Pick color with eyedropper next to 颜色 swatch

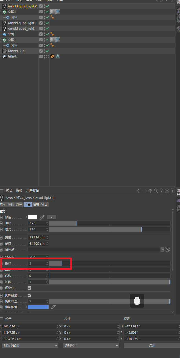42,217
